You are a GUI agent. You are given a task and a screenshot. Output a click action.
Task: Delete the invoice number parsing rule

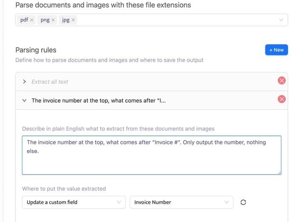281,99
